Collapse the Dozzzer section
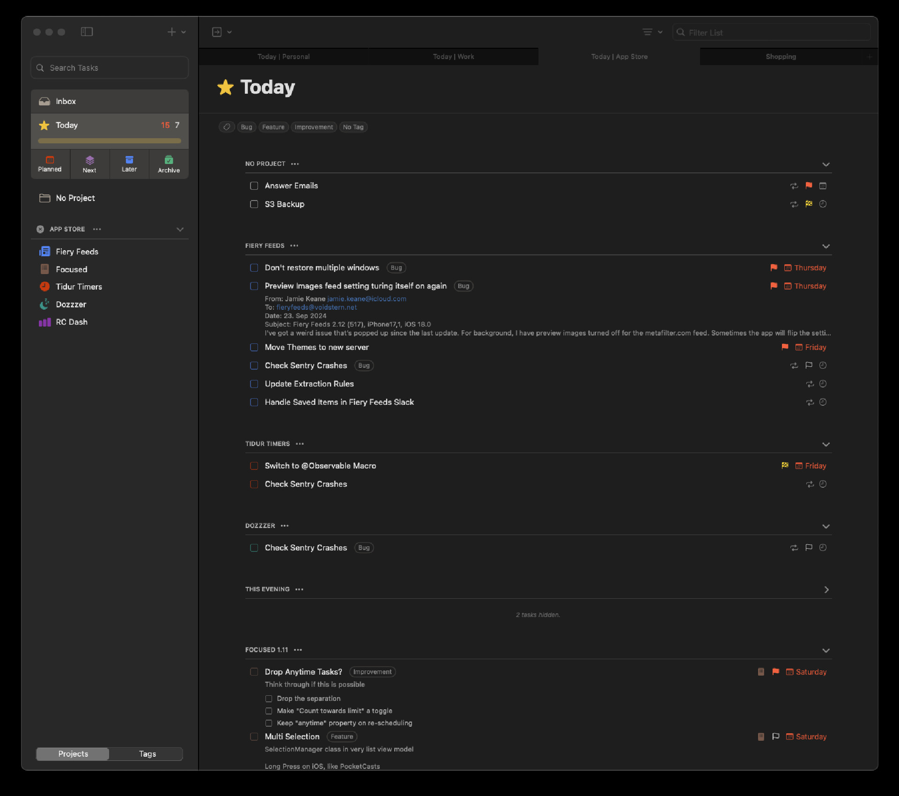This screenshot has width=899, height=796. (x=826, y=526)
